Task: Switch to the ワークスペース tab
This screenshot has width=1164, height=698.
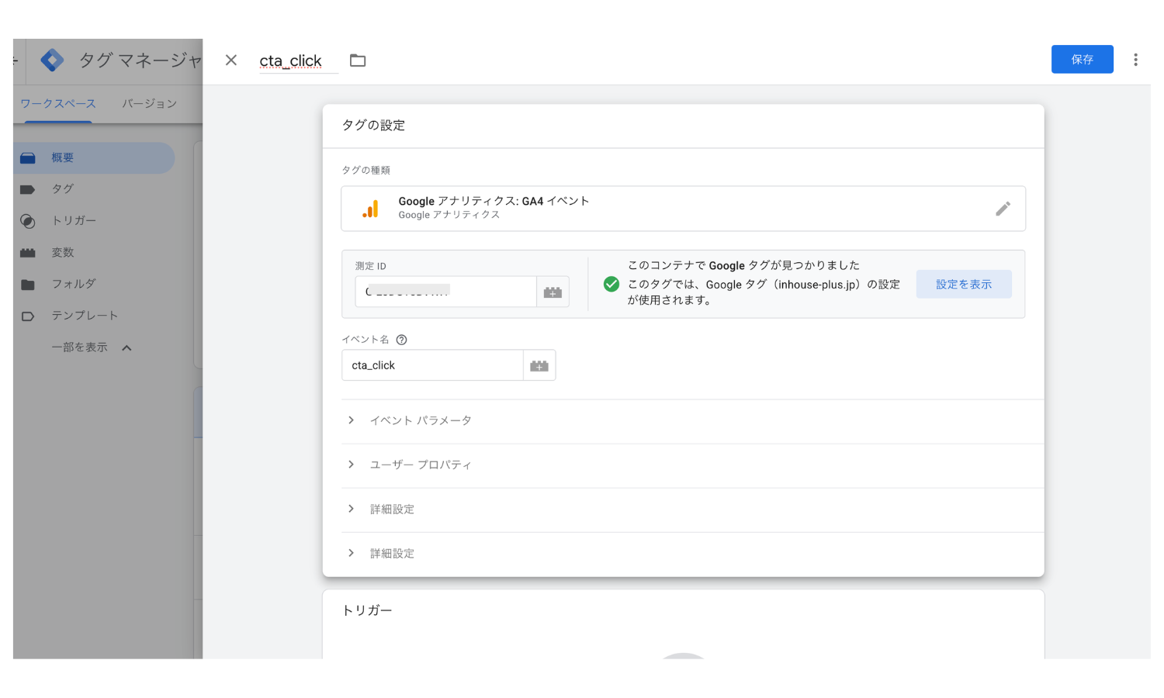Action: tap(58, 103)
